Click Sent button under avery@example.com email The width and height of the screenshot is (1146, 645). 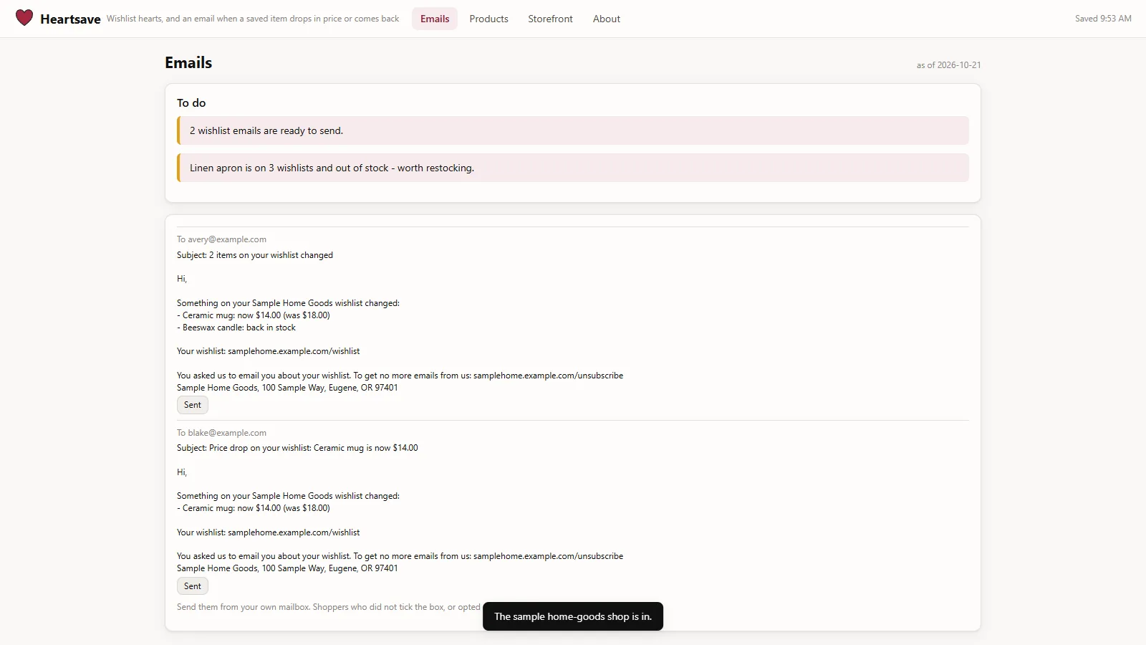pos(193,405)
